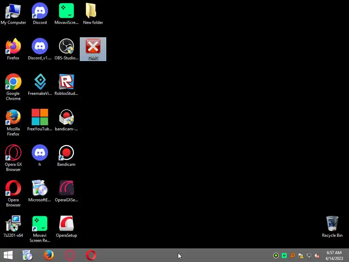This screenshot has height=262, width=349.
Task: Click the Bandicam tray icon with green dot
Action: [x=276, y=256]
